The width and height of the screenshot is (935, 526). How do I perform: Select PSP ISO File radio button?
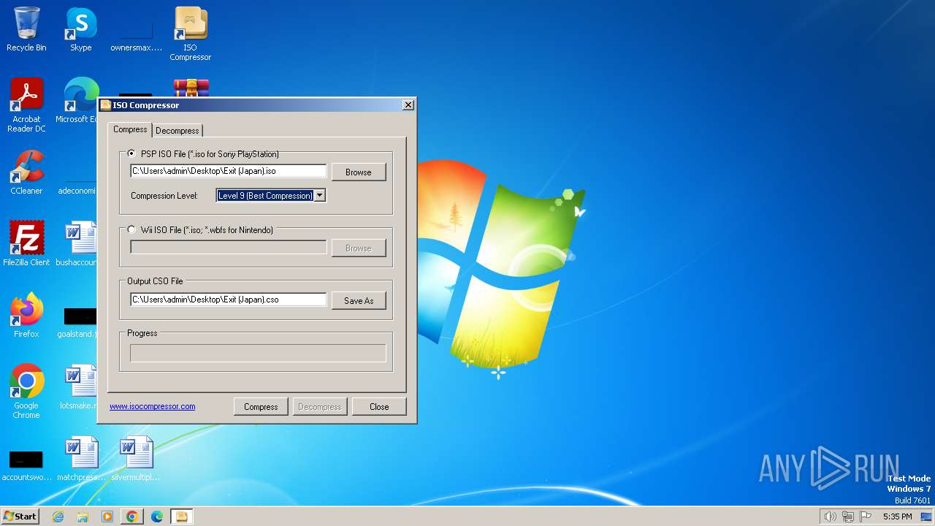point(131,153)
